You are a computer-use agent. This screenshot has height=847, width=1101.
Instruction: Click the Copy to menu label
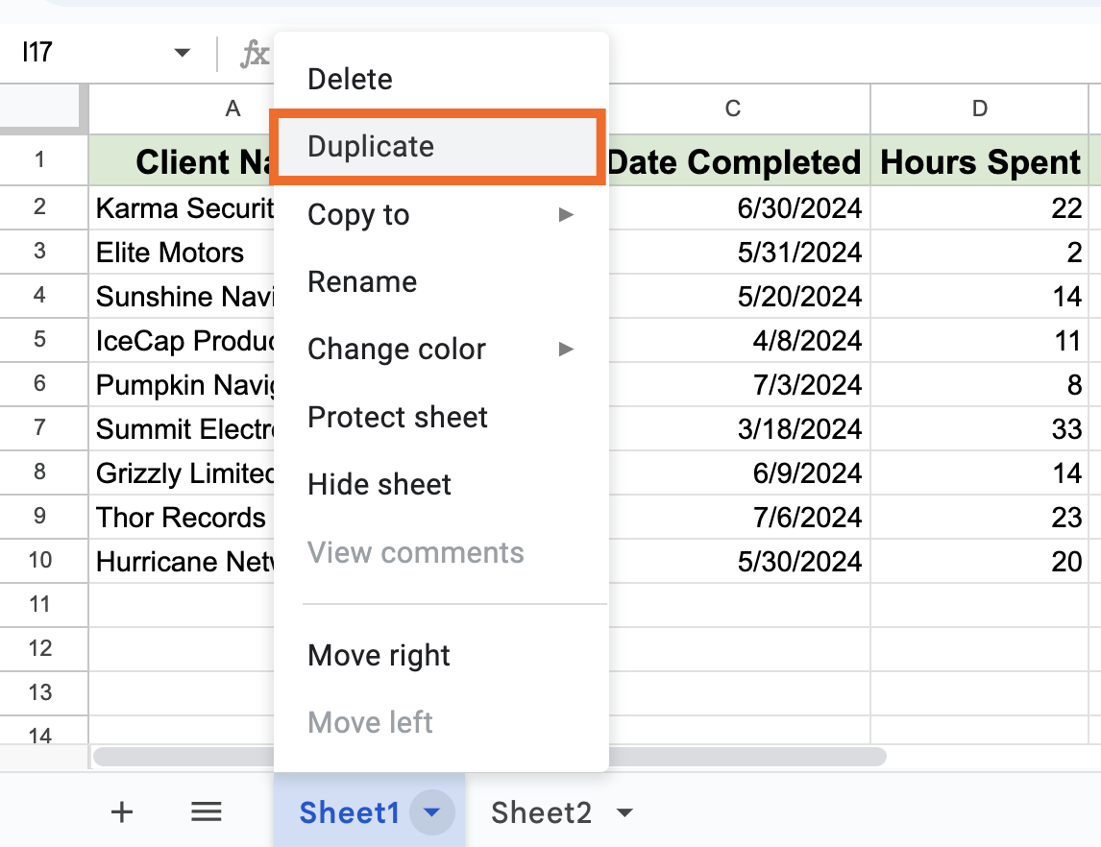pyautogui.click(x=358, y=215)
